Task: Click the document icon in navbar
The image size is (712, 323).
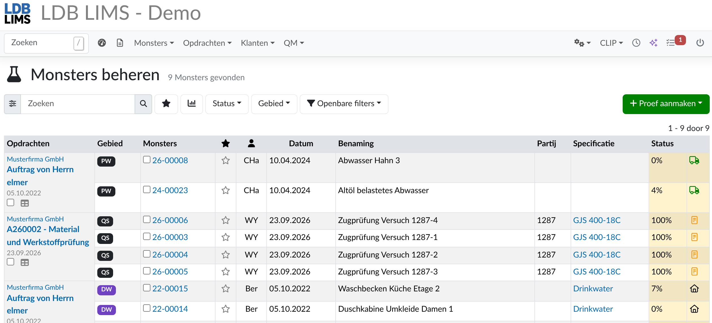Action: point(120,43)
